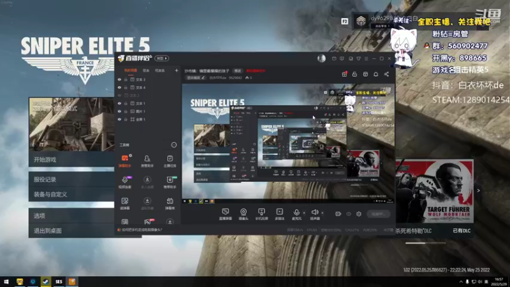Screen dimensions: 510x287
Task: Open the volume icon in the system tray
Action: click(480, 281)
